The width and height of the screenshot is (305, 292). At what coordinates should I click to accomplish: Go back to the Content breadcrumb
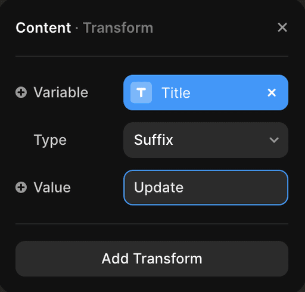43,27
